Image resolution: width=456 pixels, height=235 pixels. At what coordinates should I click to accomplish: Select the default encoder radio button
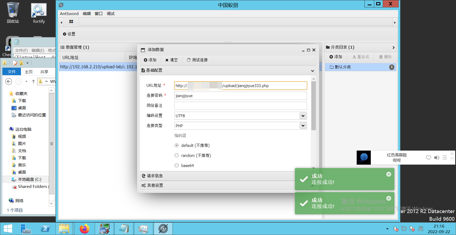177,145
